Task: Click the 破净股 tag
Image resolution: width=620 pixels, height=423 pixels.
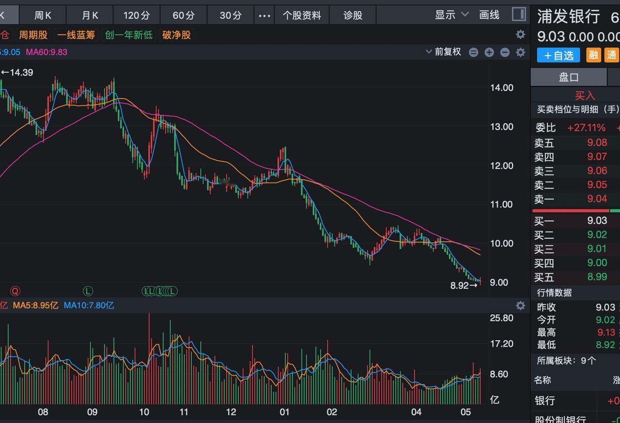Action: [x=177, y=35]
